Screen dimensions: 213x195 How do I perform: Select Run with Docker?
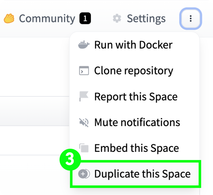point(133,45)
